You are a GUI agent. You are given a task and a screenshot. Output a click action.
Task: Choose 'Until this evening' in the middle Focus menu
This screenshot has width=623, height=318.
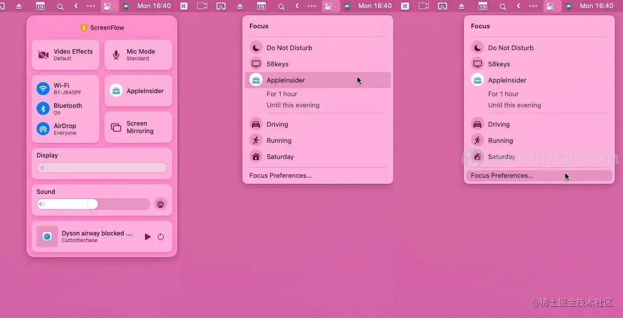[293, 105]
